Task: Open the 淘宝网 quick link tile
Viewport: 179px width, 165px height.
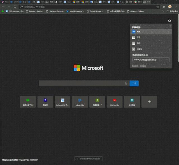Action: (x=45, y=101)
